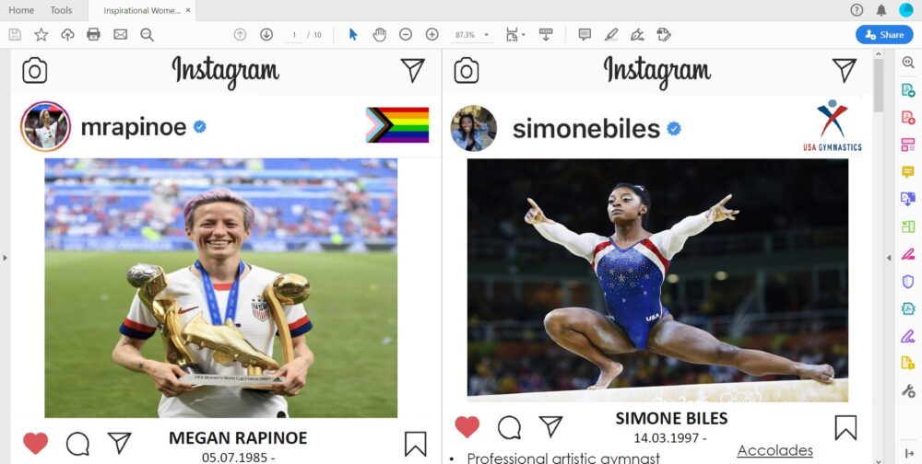Select the arrow selection tool
The image size is (922, 464).
coord(353,35)
